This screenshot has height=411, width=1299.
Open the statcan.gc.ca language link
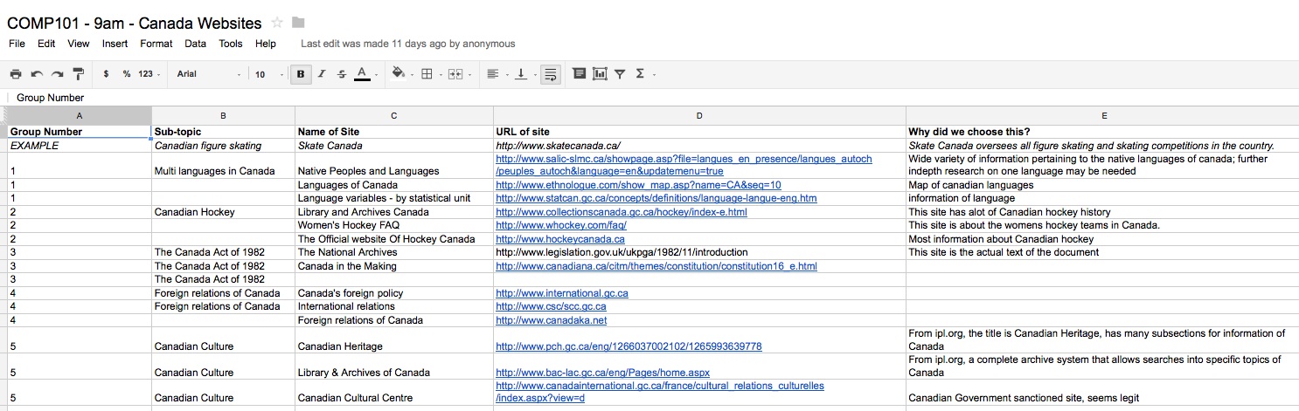coord(656,198)
